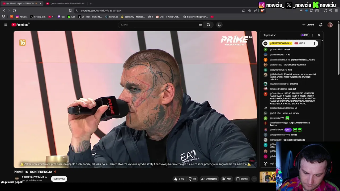Click the KASJO BACK message by @EssA_Banda
340x191 pixels.
click(x=291, y=98)
